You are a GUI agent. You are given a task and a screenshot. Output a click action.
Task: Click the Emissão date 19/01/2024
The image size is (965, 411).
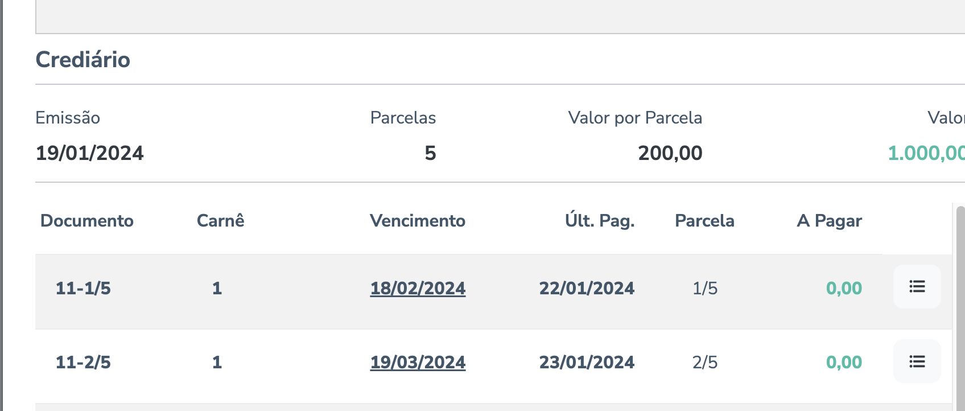click(x=89, y=153)
